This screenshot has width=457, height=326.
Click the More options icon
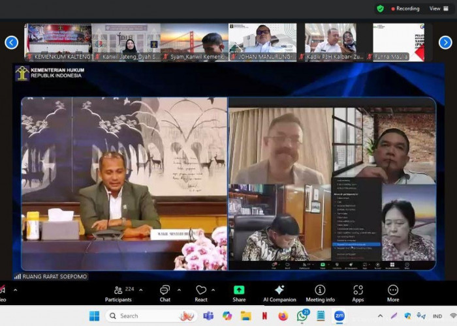392,293
